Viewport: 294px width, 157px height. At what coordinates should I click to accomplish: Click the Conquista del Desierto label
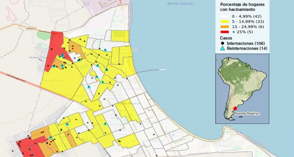click(x=115, y=97)
